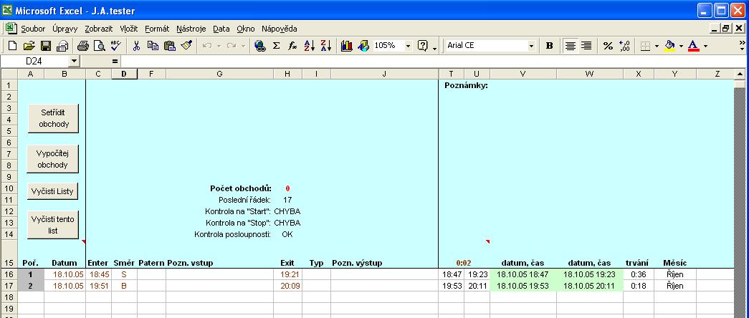Click the vertical scrollbar up arrow
This screenshot has width=749, height=318.
tap(740, 74)
